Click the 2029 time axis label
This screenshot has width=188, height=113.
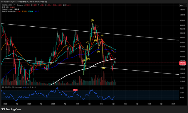pos(173,104)
